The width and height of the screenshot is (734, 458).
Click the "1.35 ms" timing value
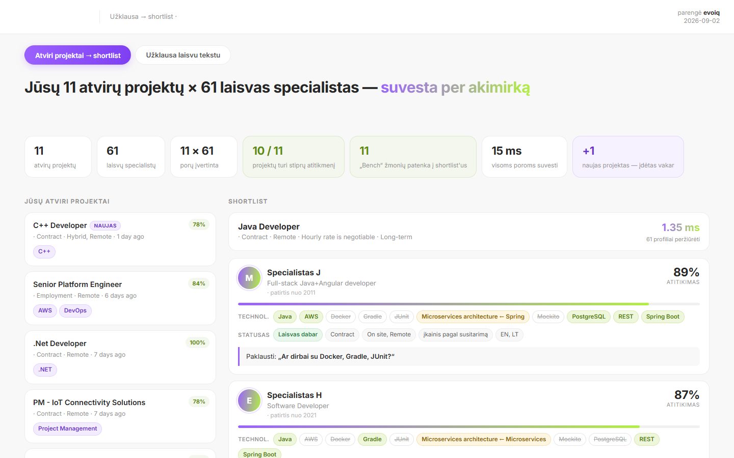click(680, 227)
